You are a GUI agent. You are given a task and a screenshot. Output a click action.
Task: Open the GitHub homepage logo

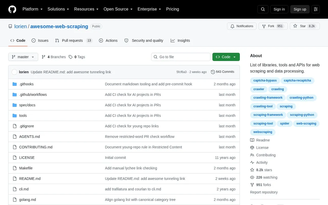pos(12,9)
